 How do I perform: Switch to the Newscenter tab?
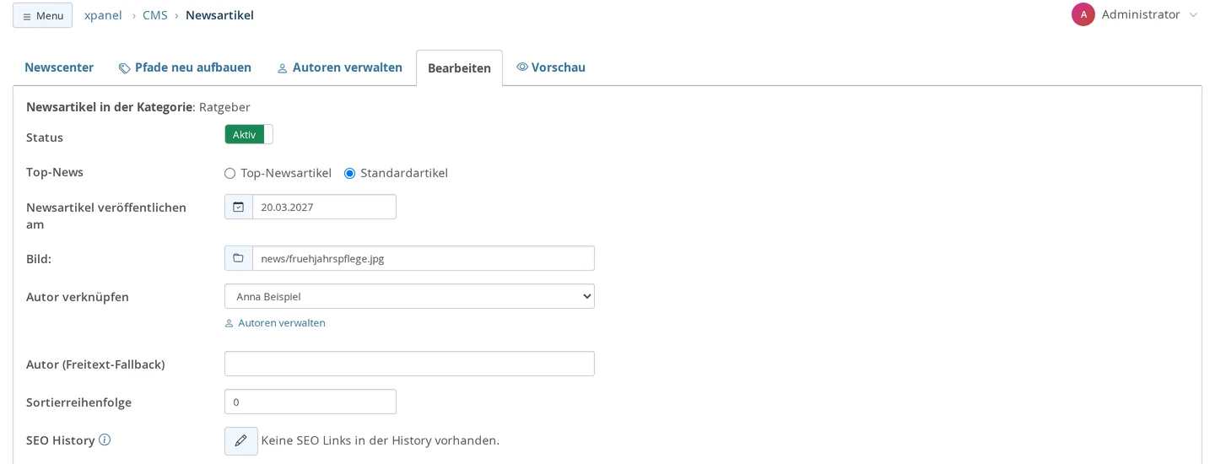click(59, 67)
